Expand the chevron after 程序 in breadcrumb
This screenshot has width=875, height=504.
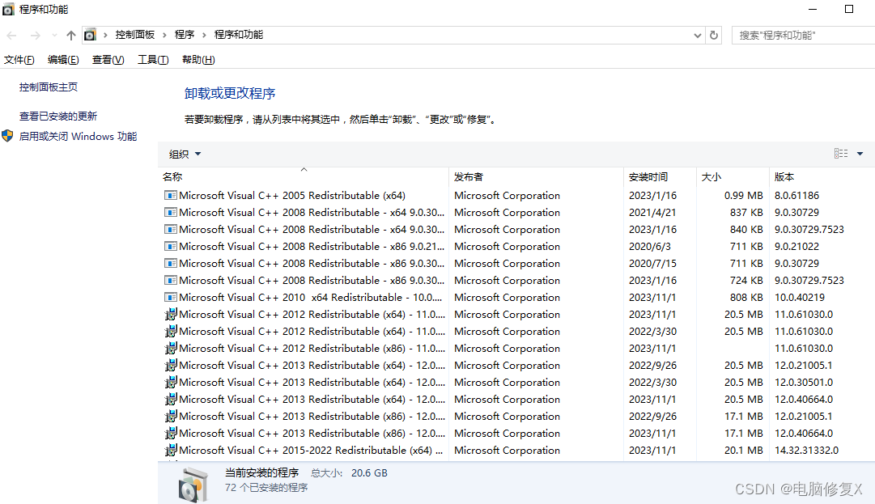click(204, 35)
